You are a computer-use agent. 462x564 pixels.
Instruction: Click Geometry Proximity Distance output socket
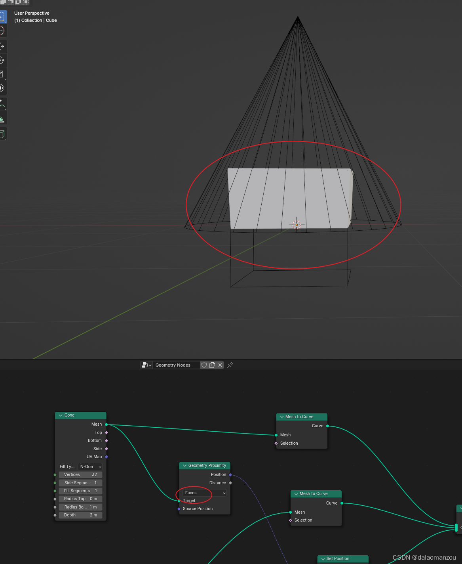[230, 483]
